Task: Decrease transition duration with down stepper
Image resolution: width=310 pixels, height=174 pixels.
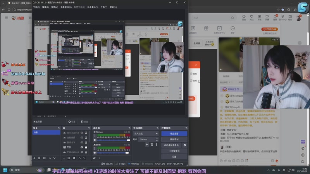Action: tap(157, 140)
